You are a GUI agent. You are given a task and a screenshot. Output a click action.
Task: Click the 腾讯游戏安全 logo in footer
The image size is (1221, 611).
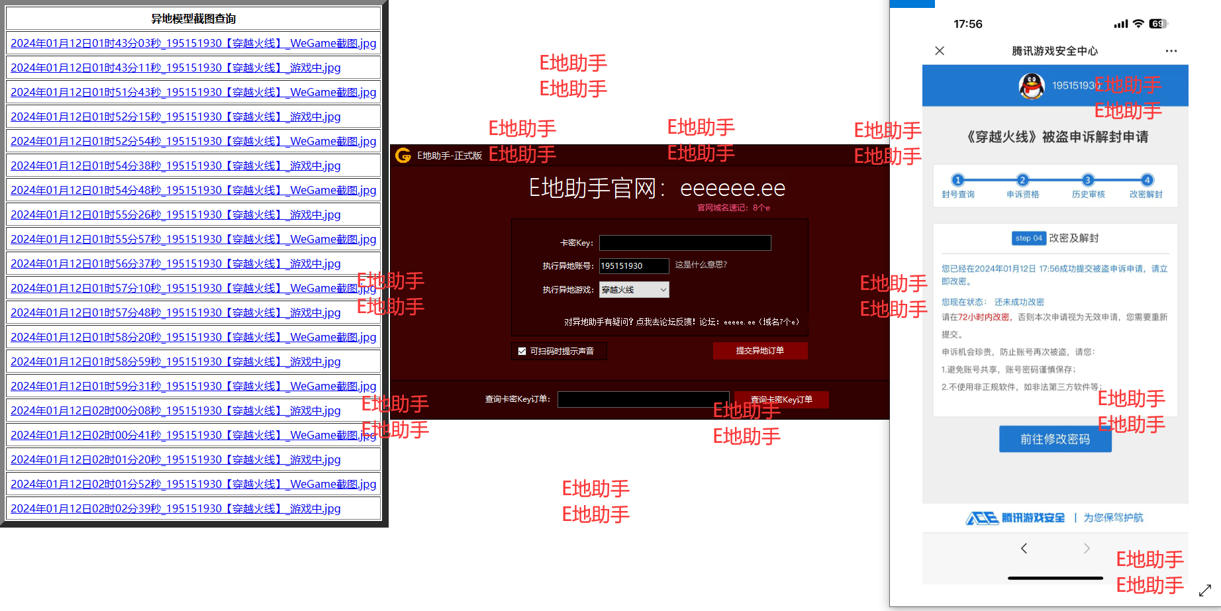point(1015,518)
